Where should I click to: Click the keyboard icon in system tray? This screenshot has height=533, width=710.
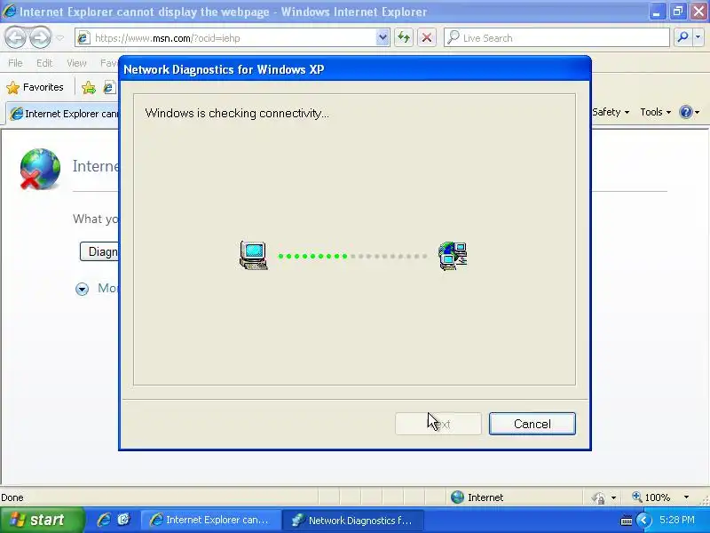pyautogui.click(x=626, y=521)
